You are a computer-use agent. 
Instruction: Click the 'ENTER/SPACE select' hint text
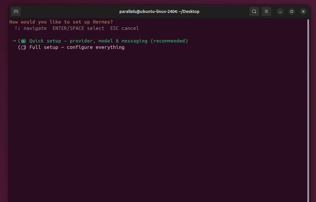(78, 28)
